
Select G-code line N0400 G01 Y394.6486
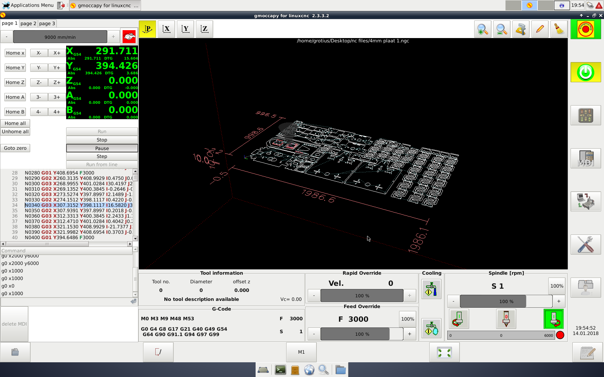pos(59,238)
